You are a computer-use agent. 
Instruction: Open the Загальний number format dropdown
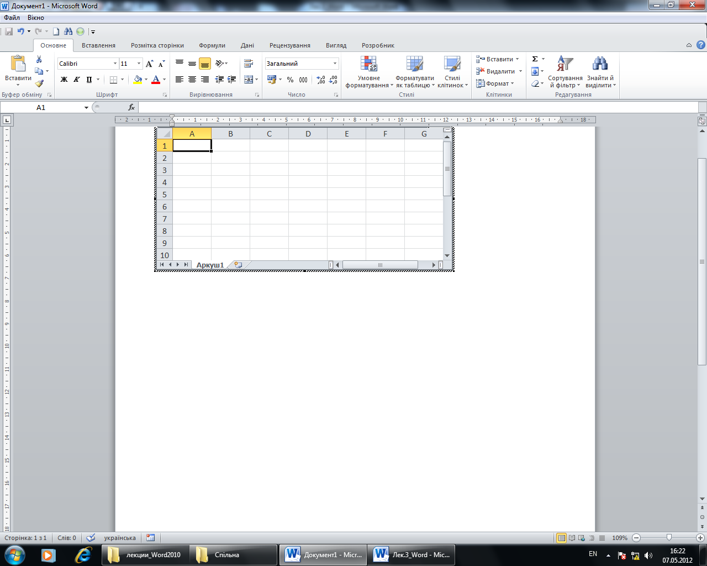coord(335,64)
